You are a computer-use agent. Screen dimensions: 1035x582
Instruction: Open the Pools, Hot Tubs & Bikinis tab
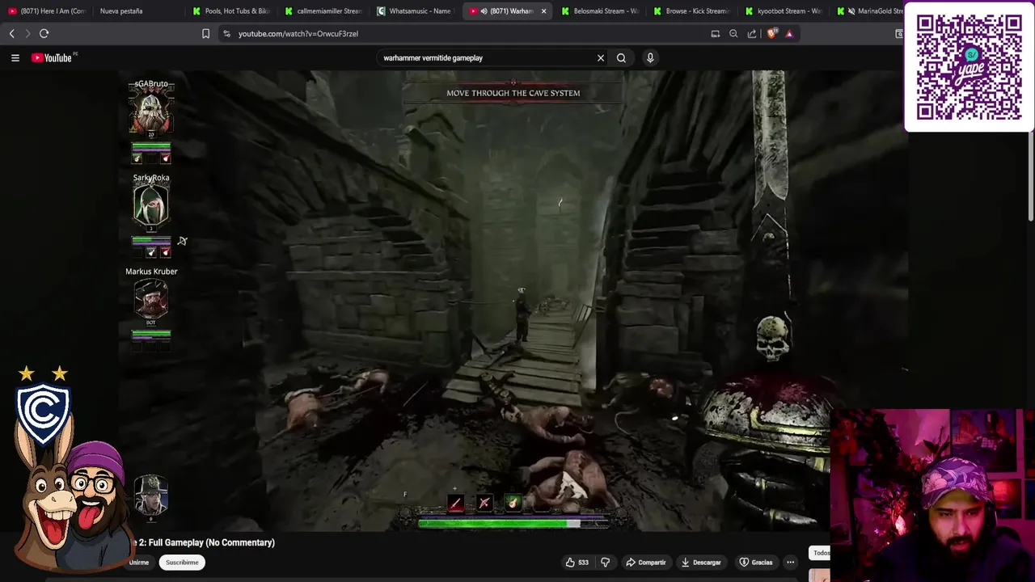(x=232, y=11)
